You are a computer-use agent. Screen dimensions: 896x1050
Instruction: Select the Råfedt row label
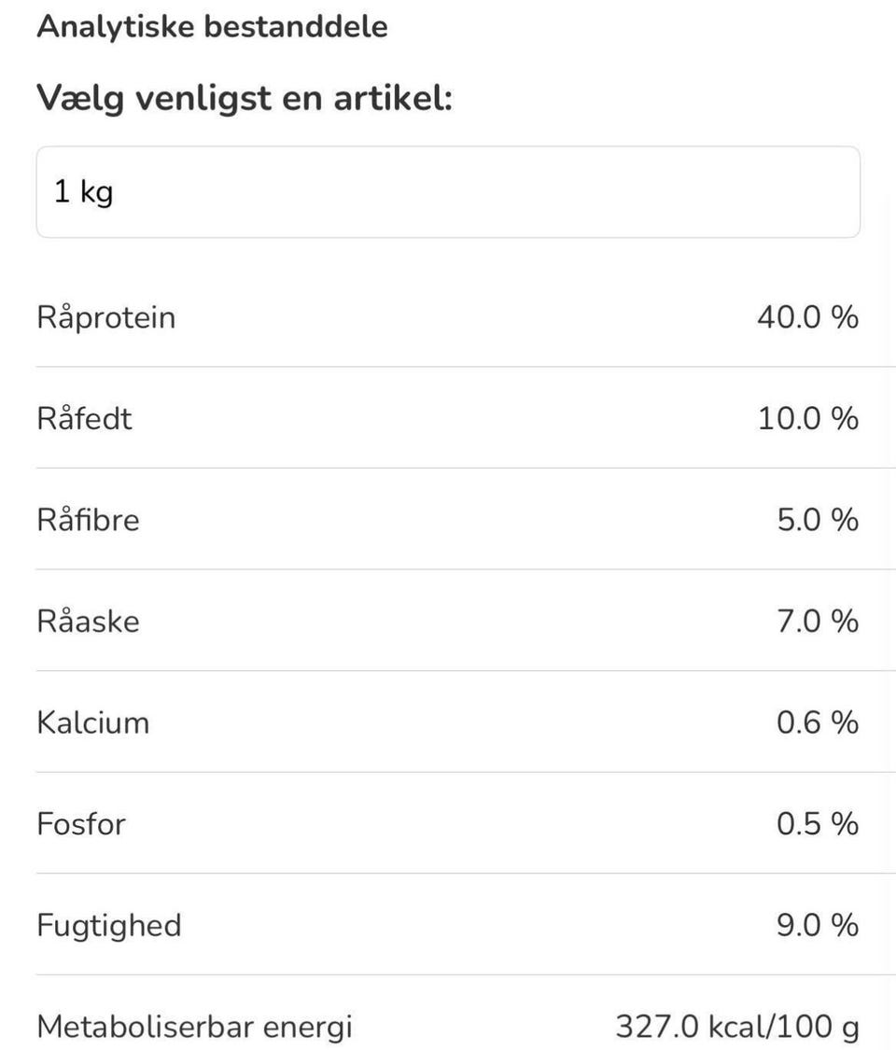[85, 418]
